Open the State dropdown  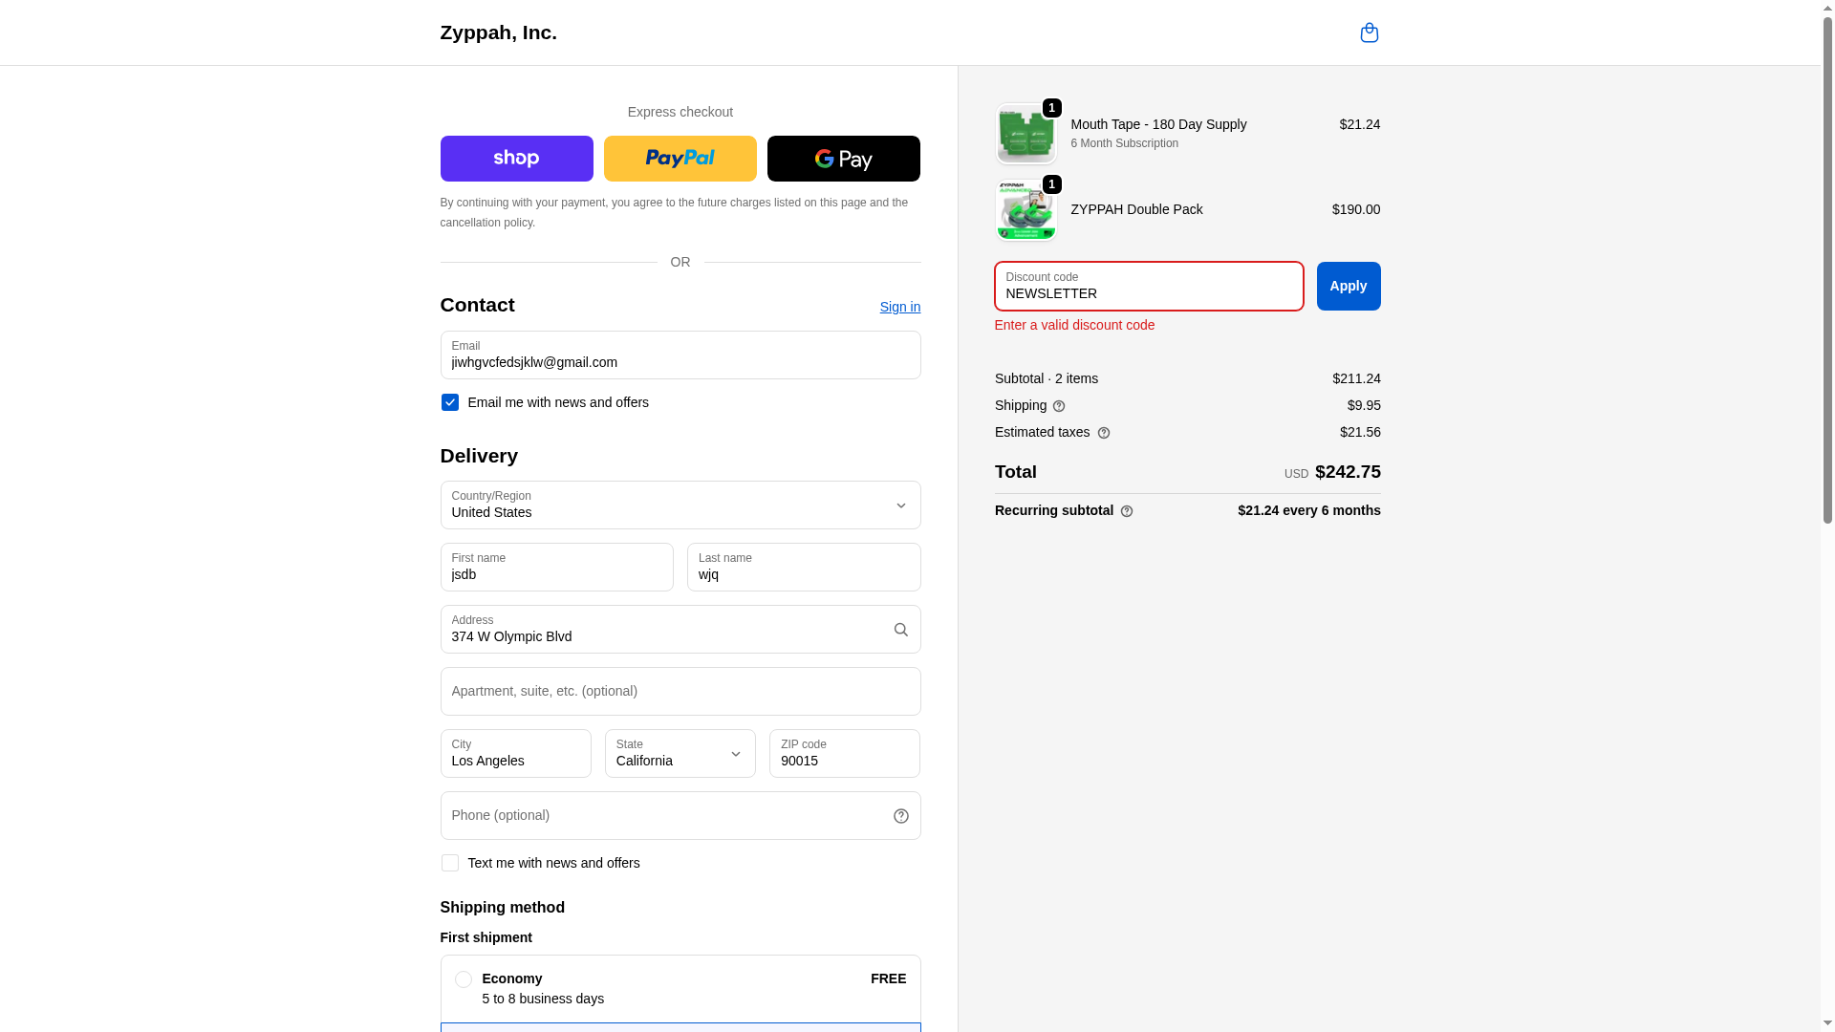tap(680, 754)
